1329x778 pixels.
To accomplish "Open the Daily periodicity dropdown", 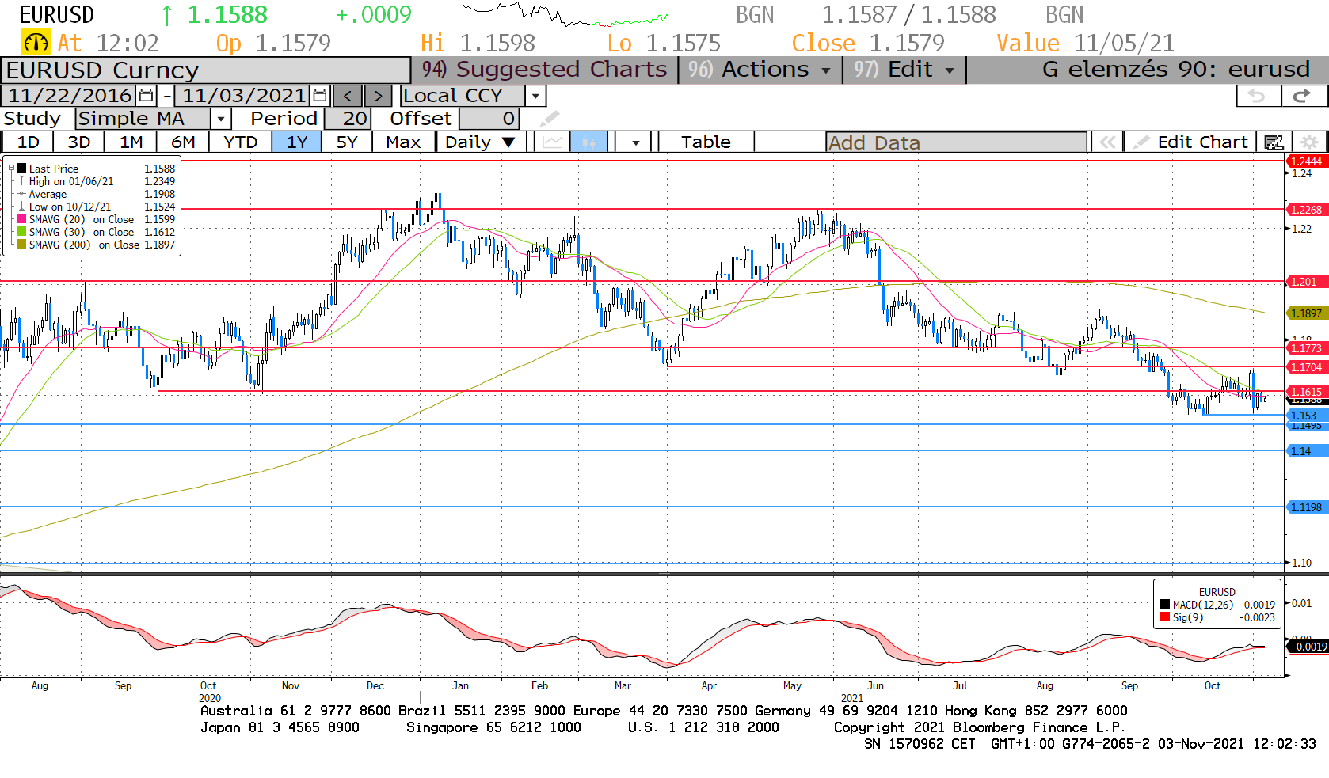I will point(480,142).
